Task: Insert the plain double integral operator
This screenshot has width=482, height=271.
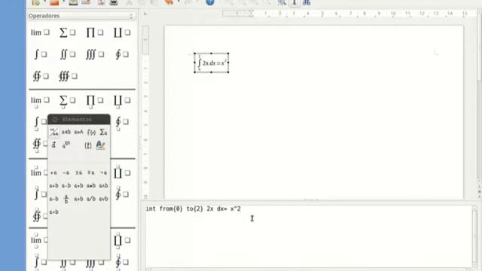Action: [x=67, y=54]
